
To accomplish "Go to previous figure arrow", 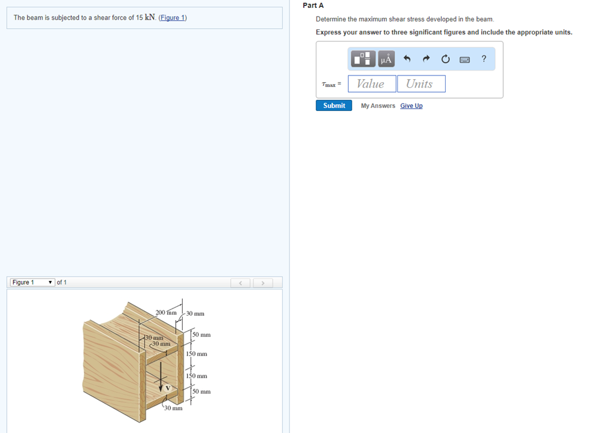I will pyautogui.click(x=240, y=283).
